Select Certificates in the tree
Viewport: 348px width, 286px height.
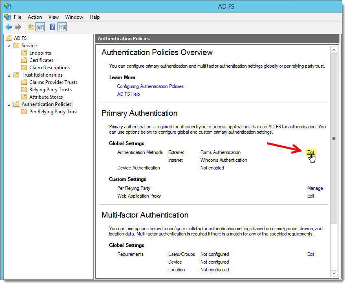click(41, 60)
